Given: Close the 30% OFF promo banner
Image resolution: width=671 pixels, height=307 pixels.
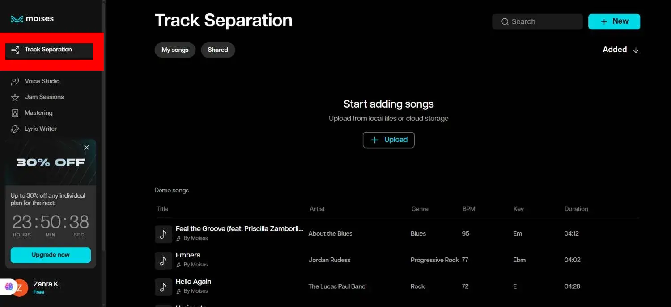Looking at the screenshot, I should pos(87,148).
